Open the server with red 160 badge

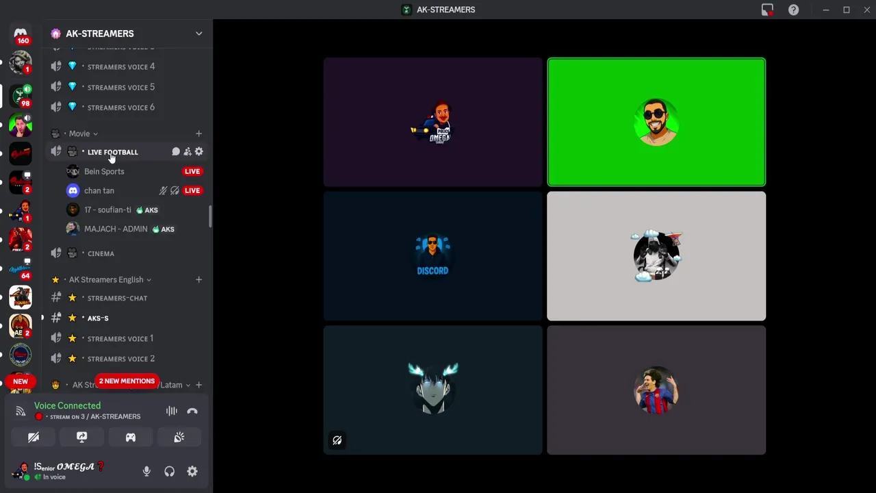point(21,34)
